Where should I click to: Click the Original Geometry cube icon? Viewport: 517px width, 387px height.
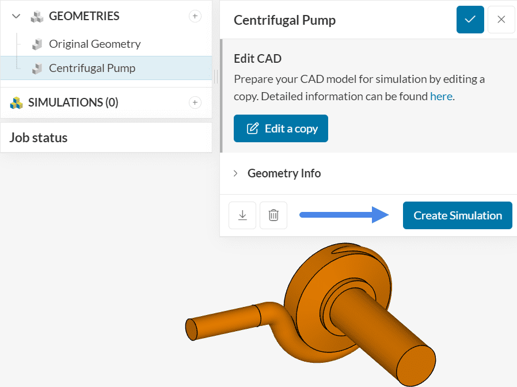[x=37, y=44]
